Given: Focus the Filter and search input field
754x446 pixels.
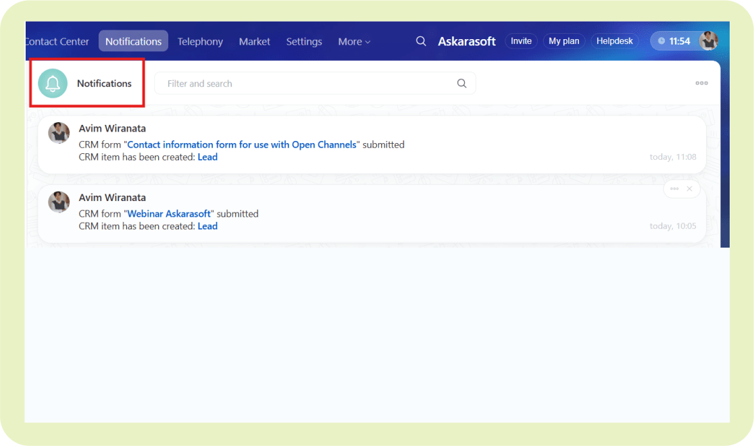Looking at the screenshot, I should point(304,84).
